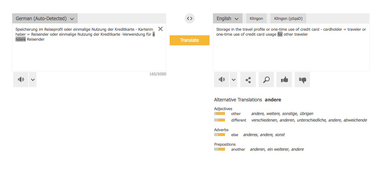Share the translation result
The width and height of the screenshot is (392, 169).
[x=248, y=80]
